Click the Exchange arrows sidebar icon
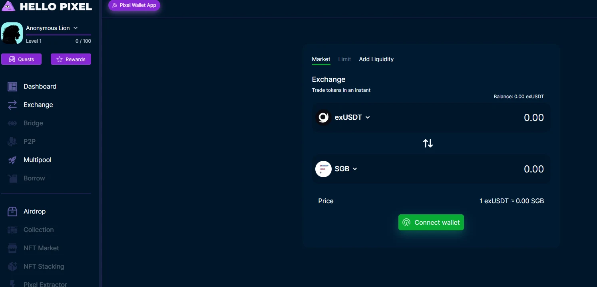The image size is (597, 287). [x=12, y=105]
